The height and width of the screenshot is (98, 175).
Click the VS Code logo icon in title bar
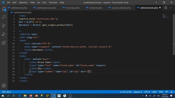point(3,2)
